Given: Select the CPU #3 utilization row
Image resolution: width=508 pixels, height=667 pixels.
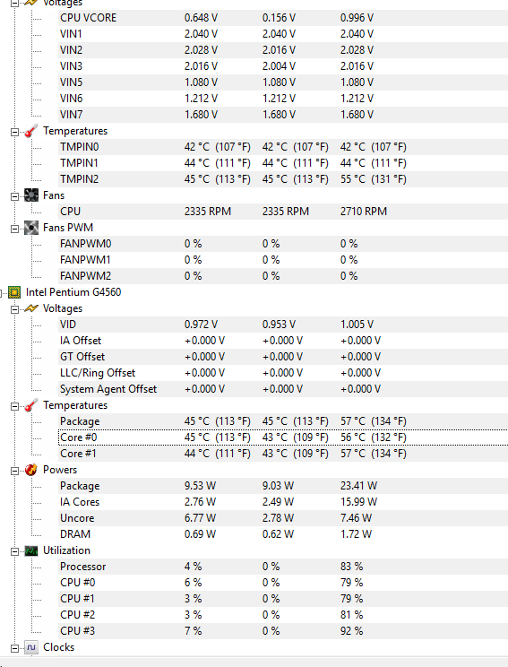Looking at the screenshot, I should click(283, 631).
